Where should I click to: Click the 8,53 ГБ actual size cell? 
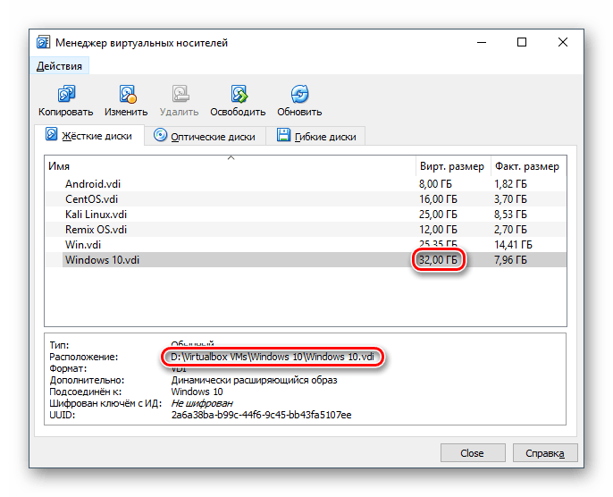coord(510,215)
